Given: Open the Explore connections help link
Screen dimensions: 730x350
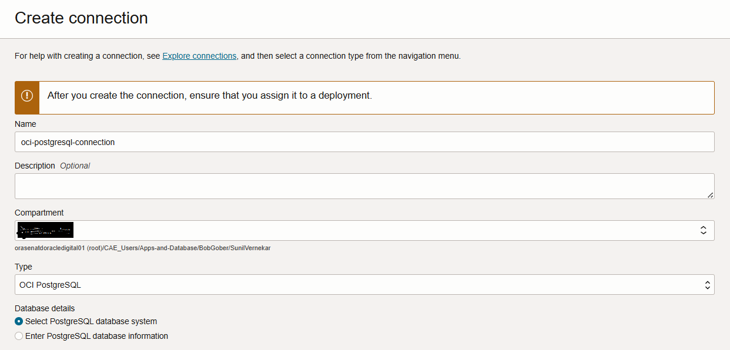Looking at the screenshot, I should [x=199, y=56].
